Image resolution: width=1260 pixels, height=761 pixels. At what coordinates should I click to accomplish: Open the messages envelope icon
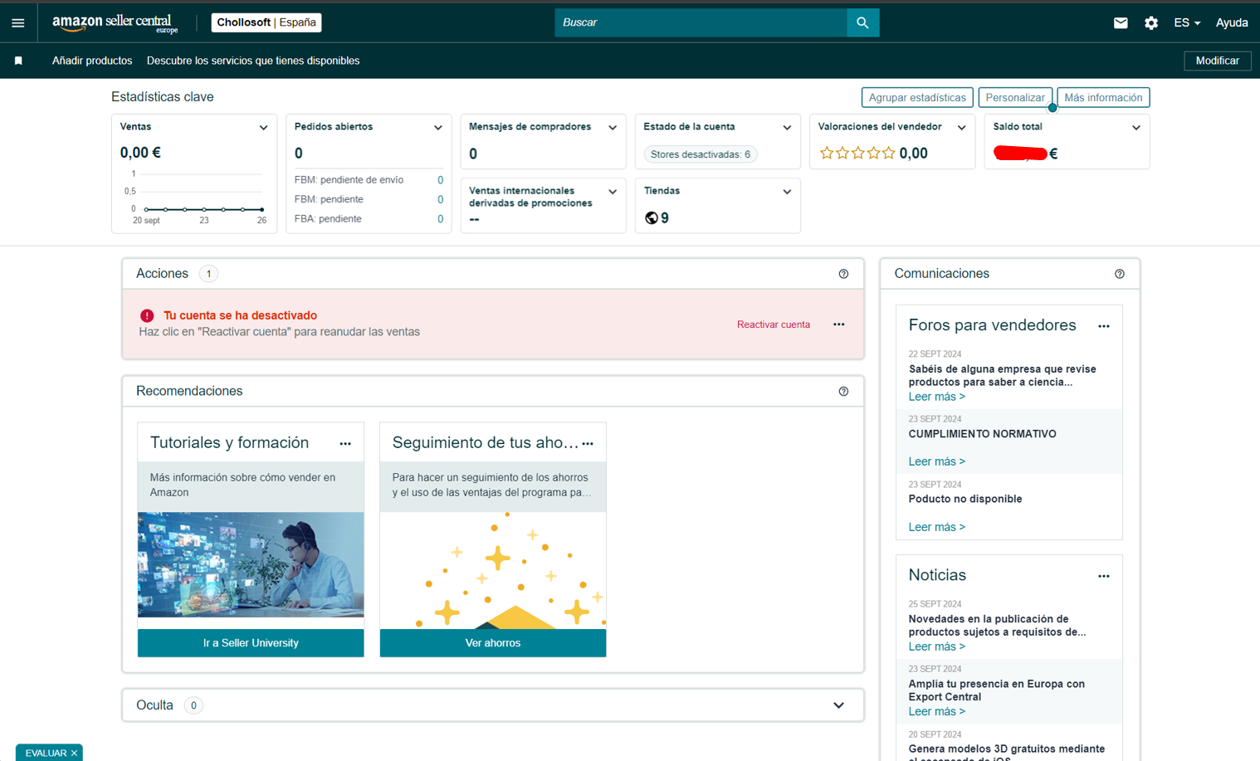coord(1121,23)
